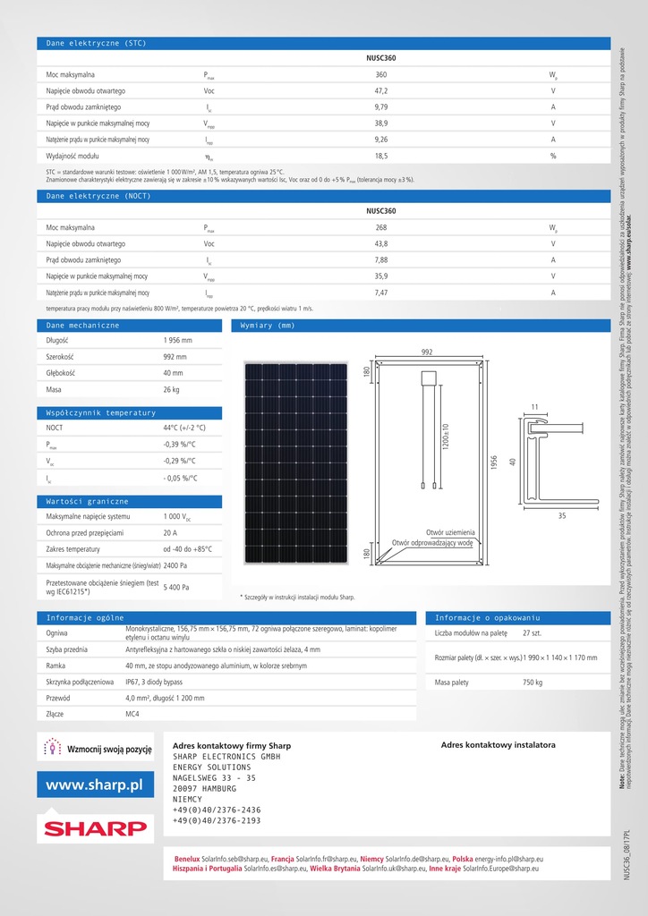
Task: Click the 'Otwór odprowadzający wodę' diagram label
Action: point(433,543)
